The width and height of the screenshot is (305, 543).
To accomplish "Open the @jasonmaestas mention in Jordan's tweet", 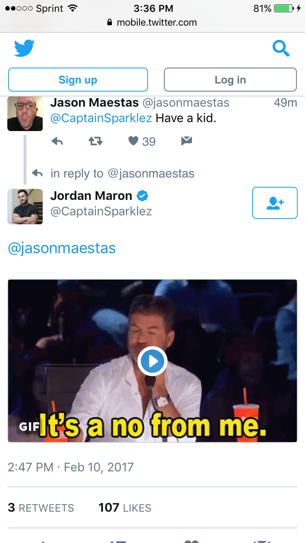I will click(x=62, y=248).
